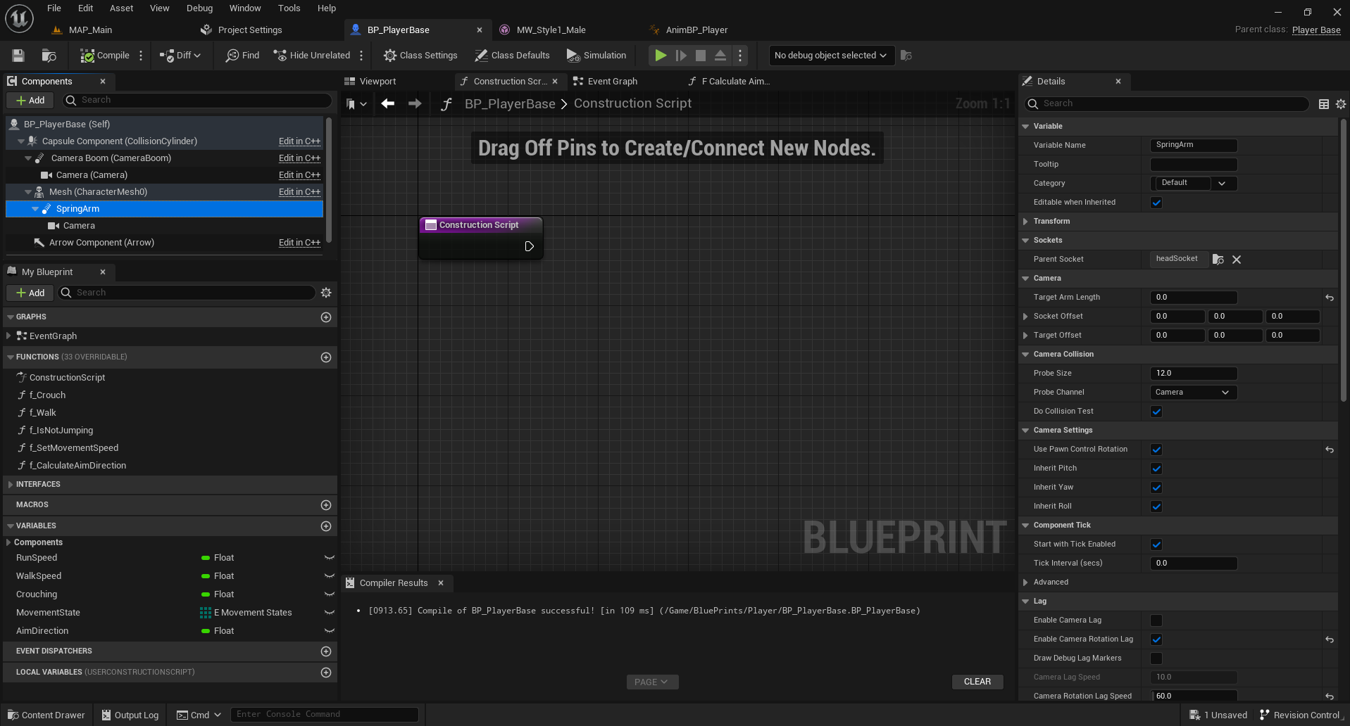Toggle Inherit Pitch checkbox

(1156, 469)
